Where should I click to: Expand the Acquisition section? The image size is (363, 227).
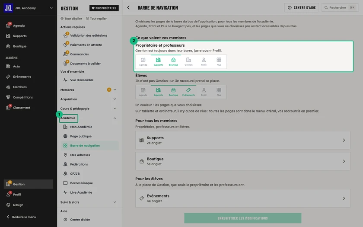coord(115,99)
